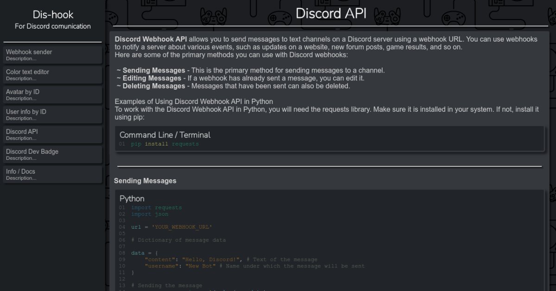Click the Sending Messages section heading
Image resolution: width=556 pixels, height=291 pixels.
145,181
